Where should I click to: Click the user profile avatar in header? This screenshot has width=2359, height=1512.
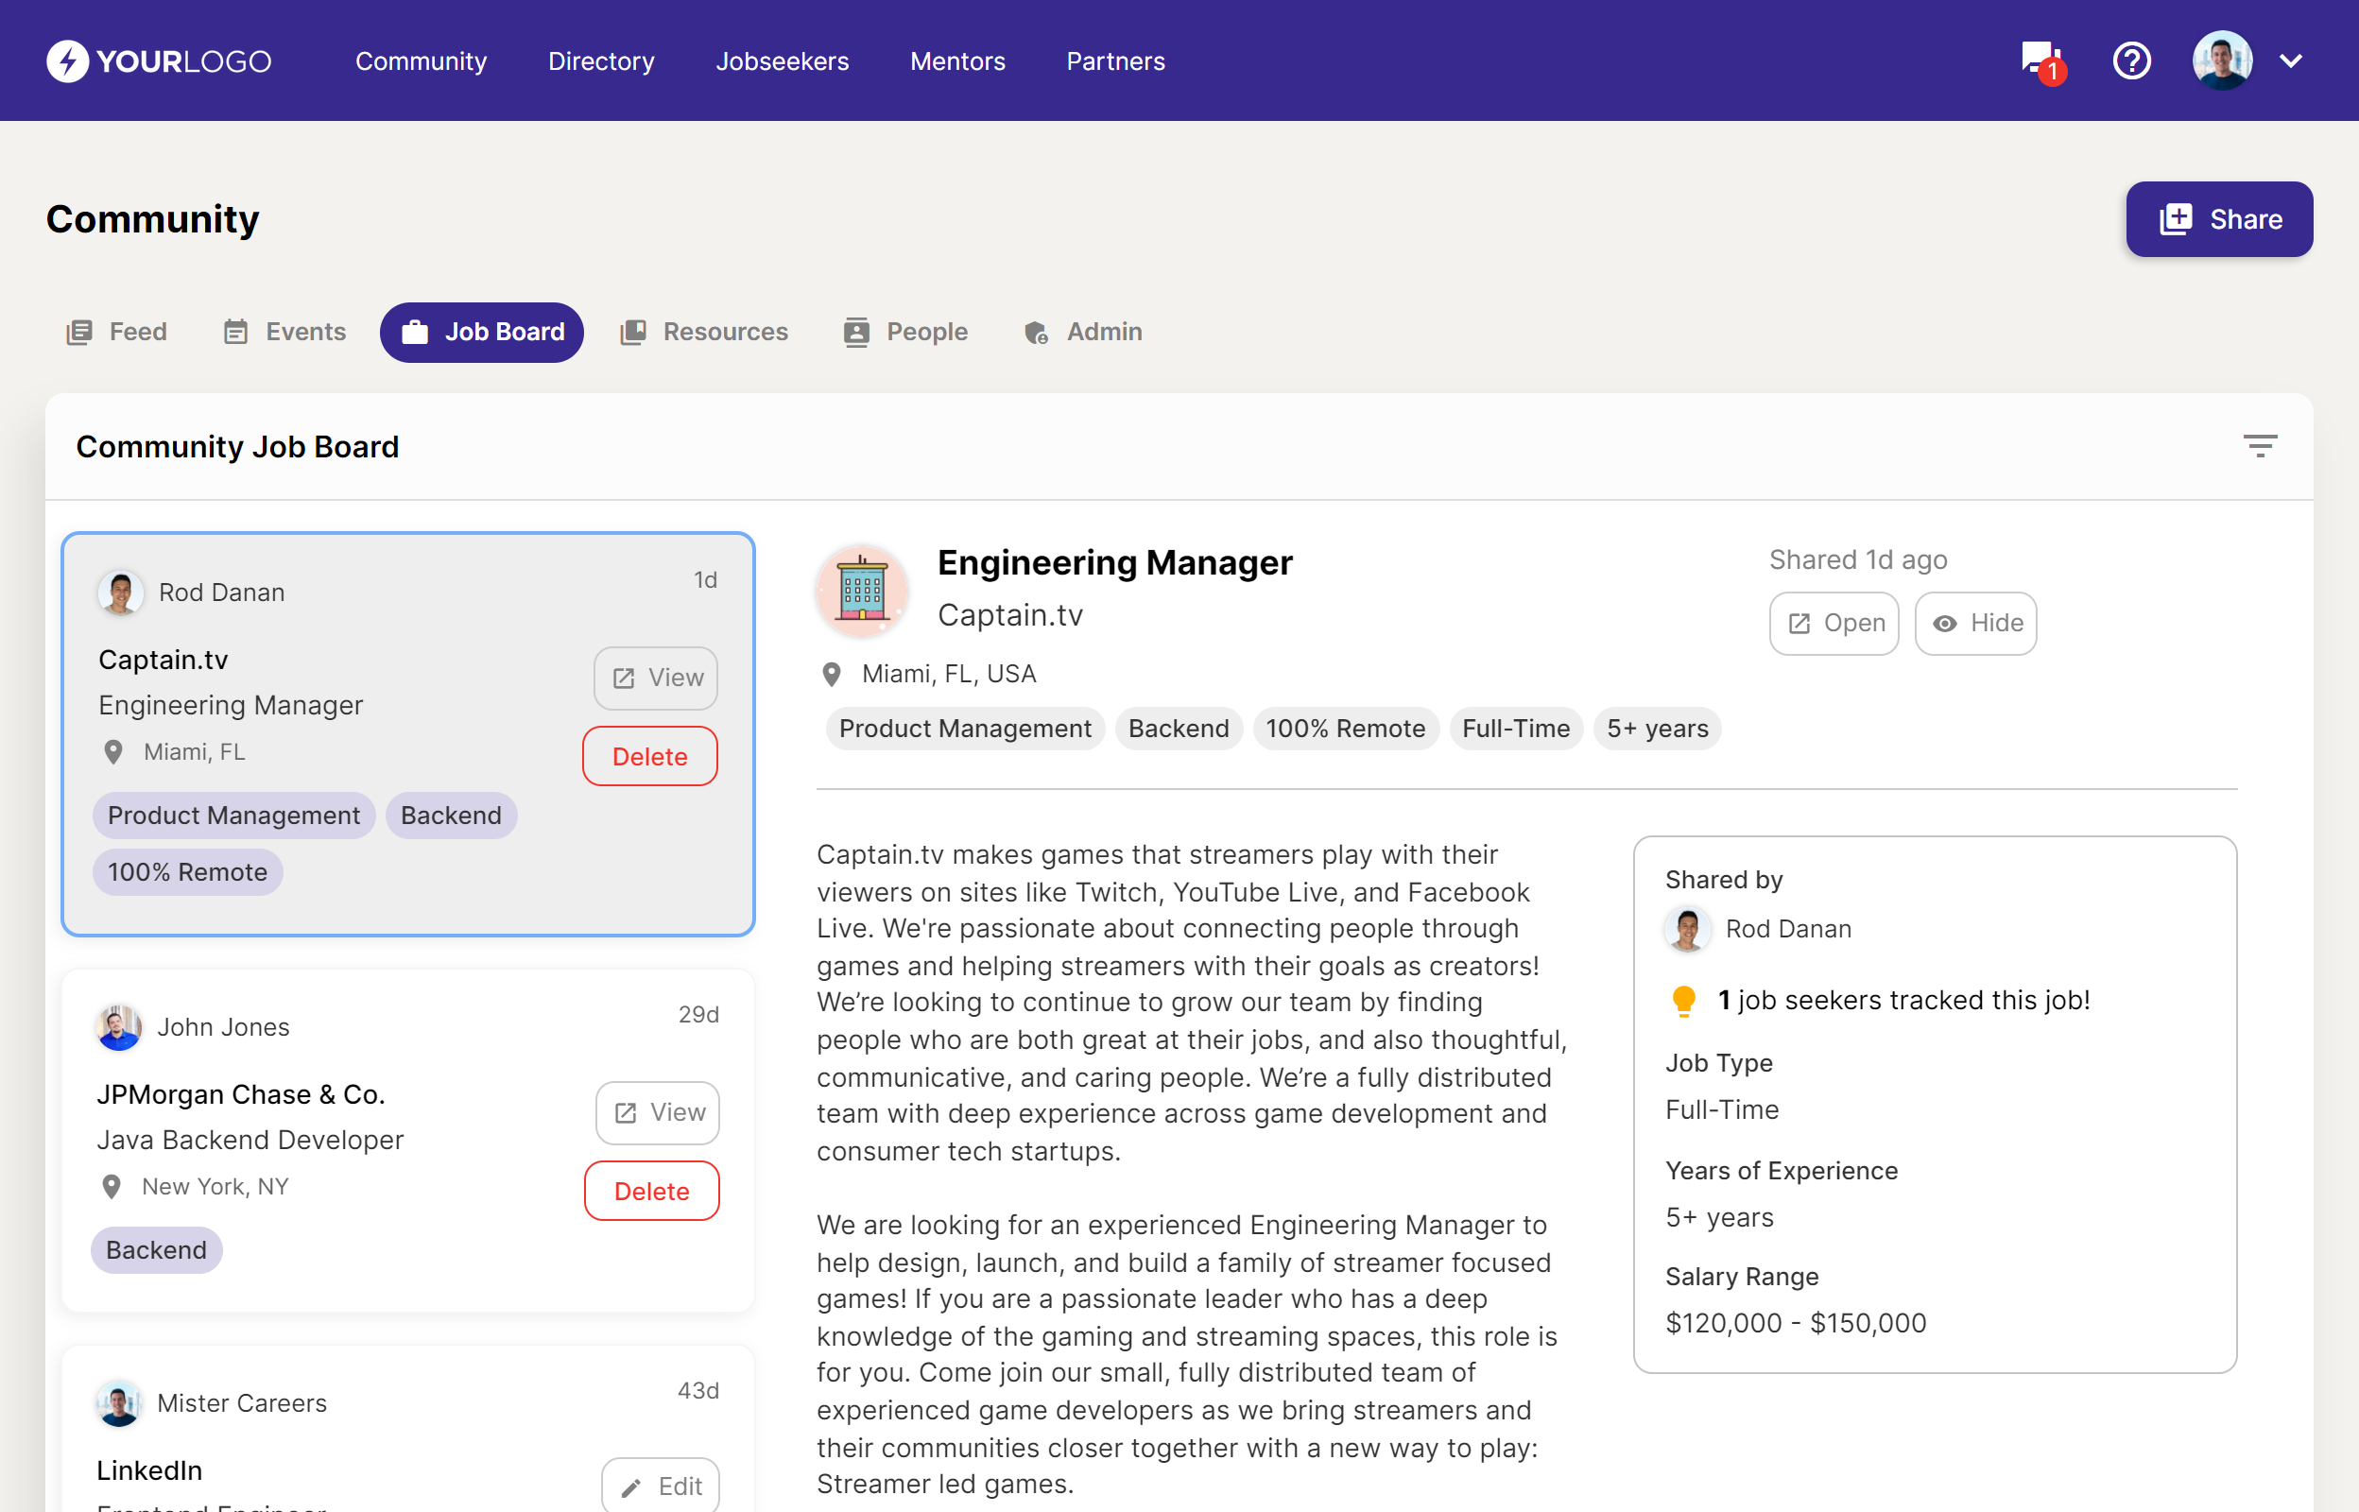pyautogui.click(x=2222, y=60)
